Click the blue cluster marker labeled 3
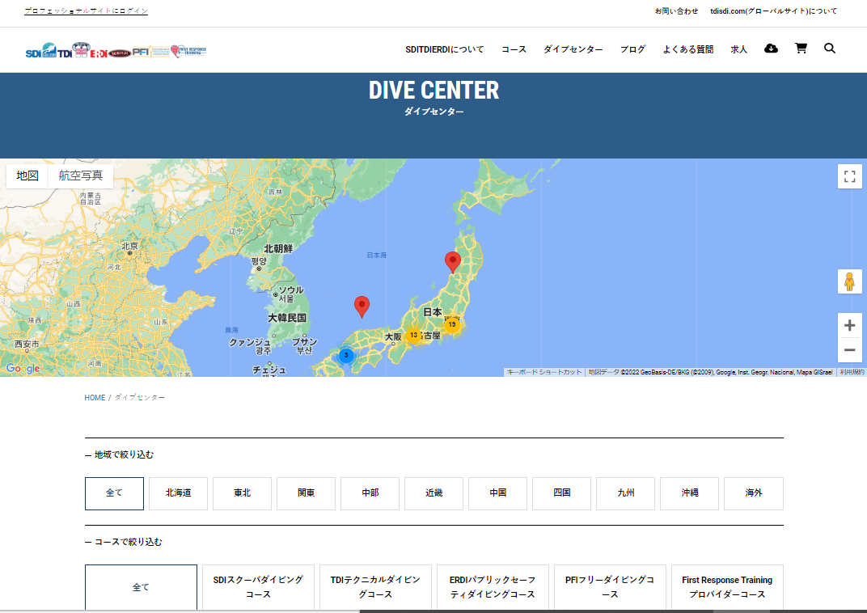Viewport: 867px width, 613px height. click(x=346, y=355)
